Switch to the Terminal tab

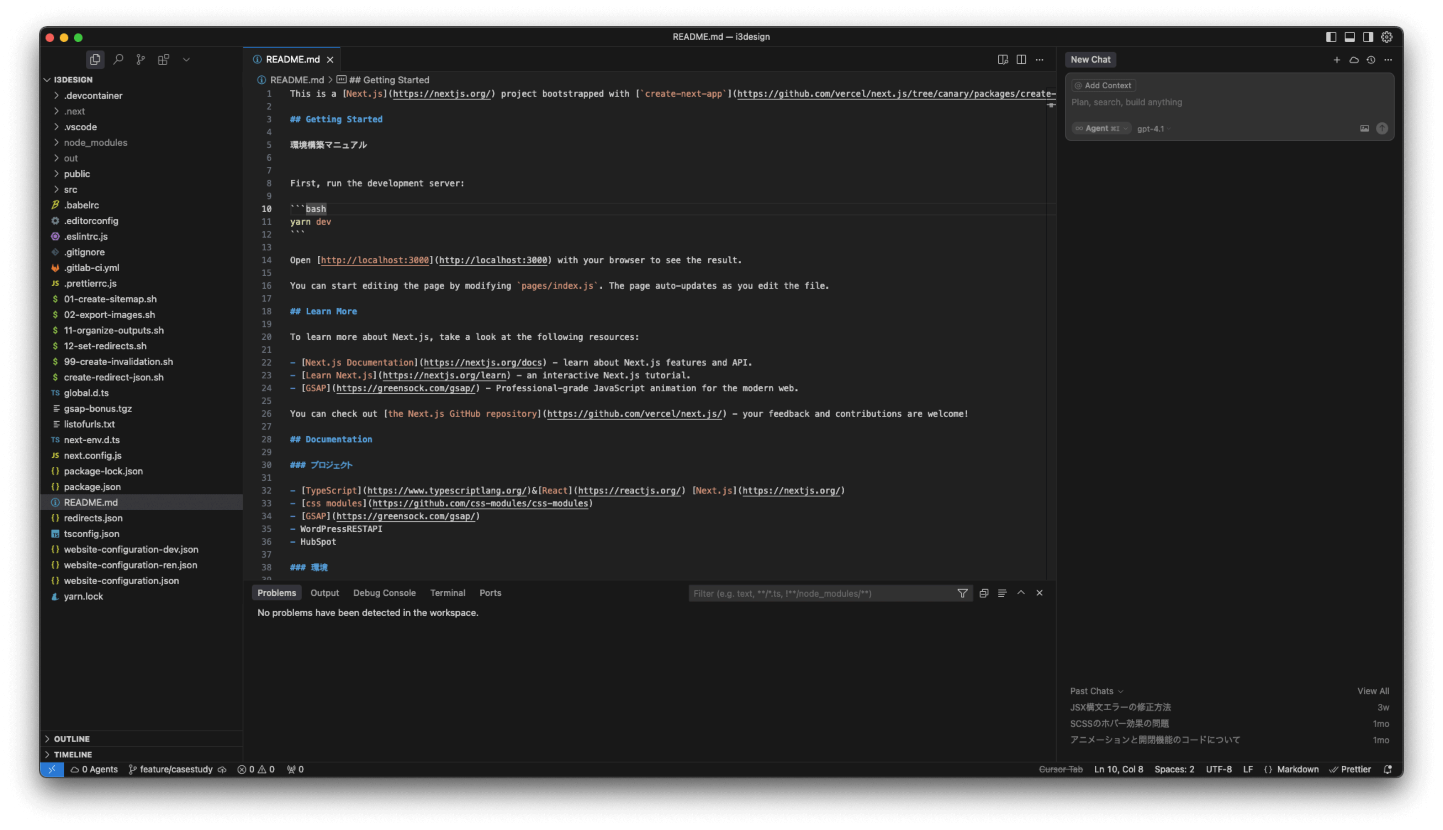tap(448, 593)
